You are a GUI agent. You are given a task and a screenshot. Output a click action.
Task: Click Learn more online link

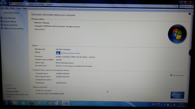pyautogui.click(x=177, y=100)
